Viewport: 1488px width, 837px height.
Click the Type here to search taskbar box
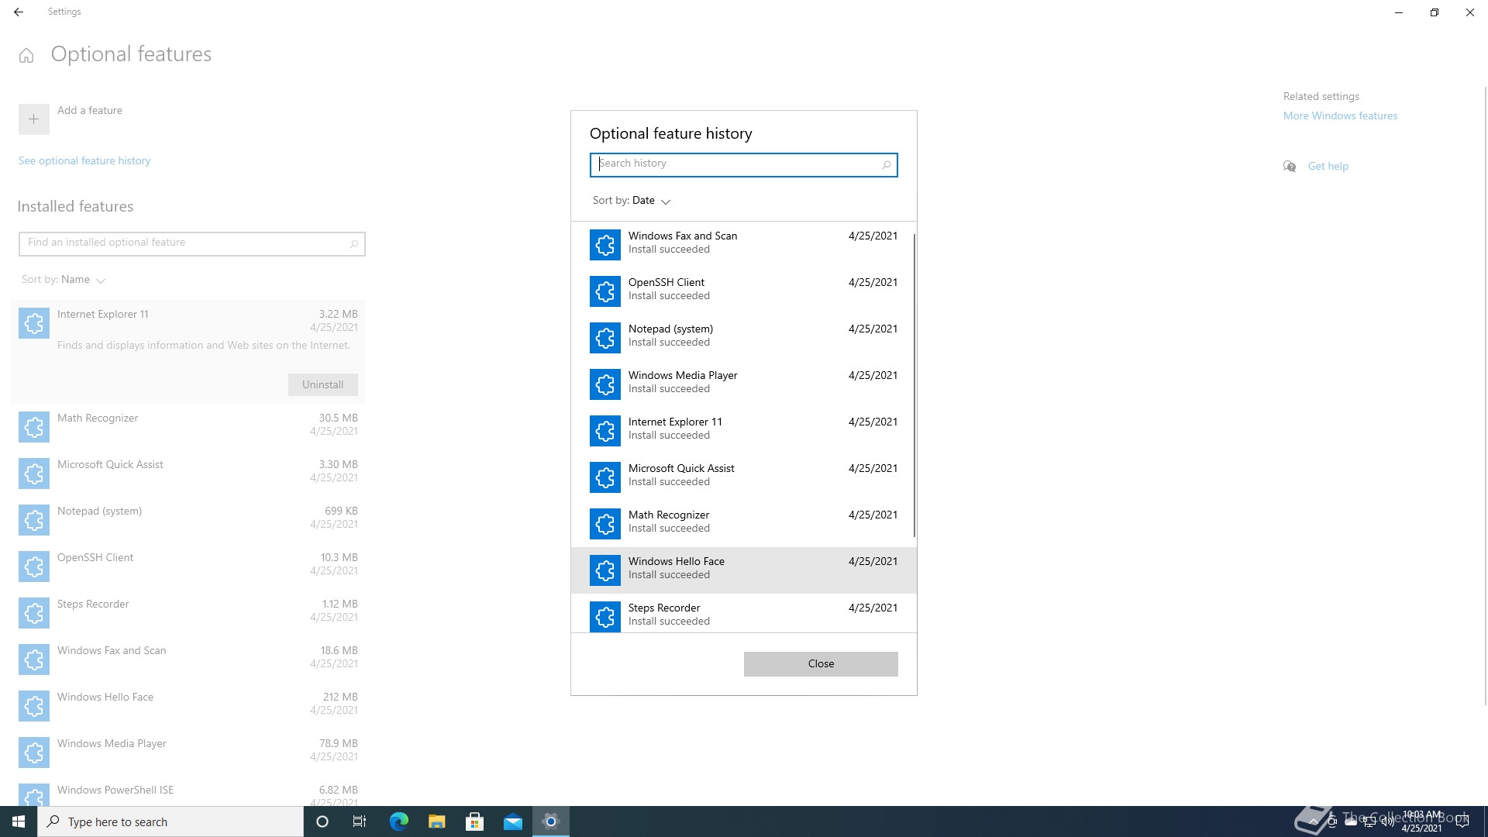[170, 821]
